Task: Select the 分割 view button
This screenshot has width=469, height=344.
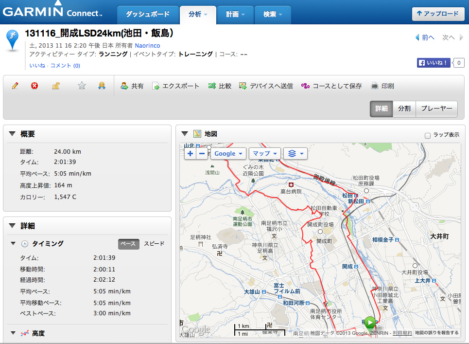Action: (x=404, y=109)
